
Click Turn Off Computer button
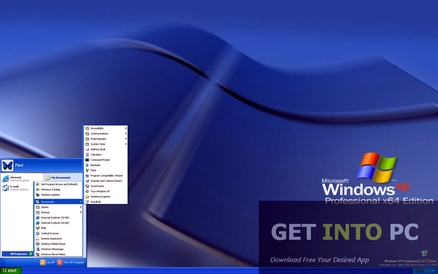[x=71, y=262]
